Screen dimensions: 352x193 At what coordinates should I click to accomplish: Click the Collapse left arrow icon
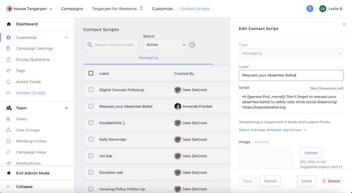8,186
